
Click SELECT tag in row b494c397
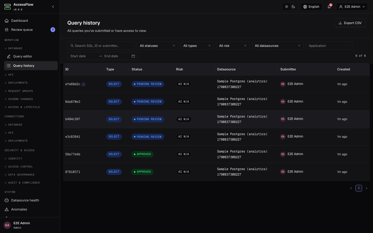tap(114, 119)
